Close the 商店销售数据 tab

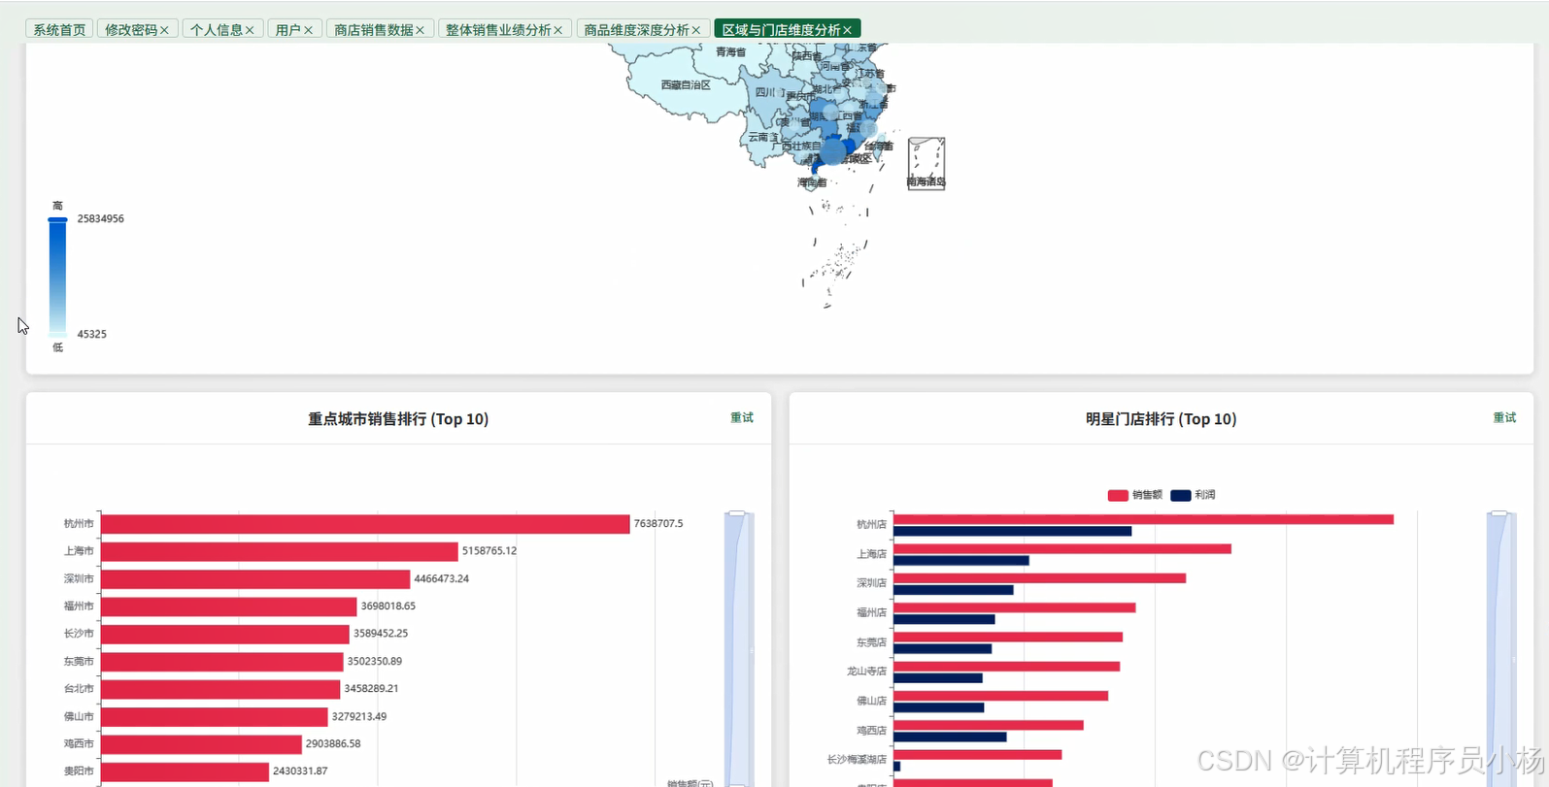click(x=420, y=30)
